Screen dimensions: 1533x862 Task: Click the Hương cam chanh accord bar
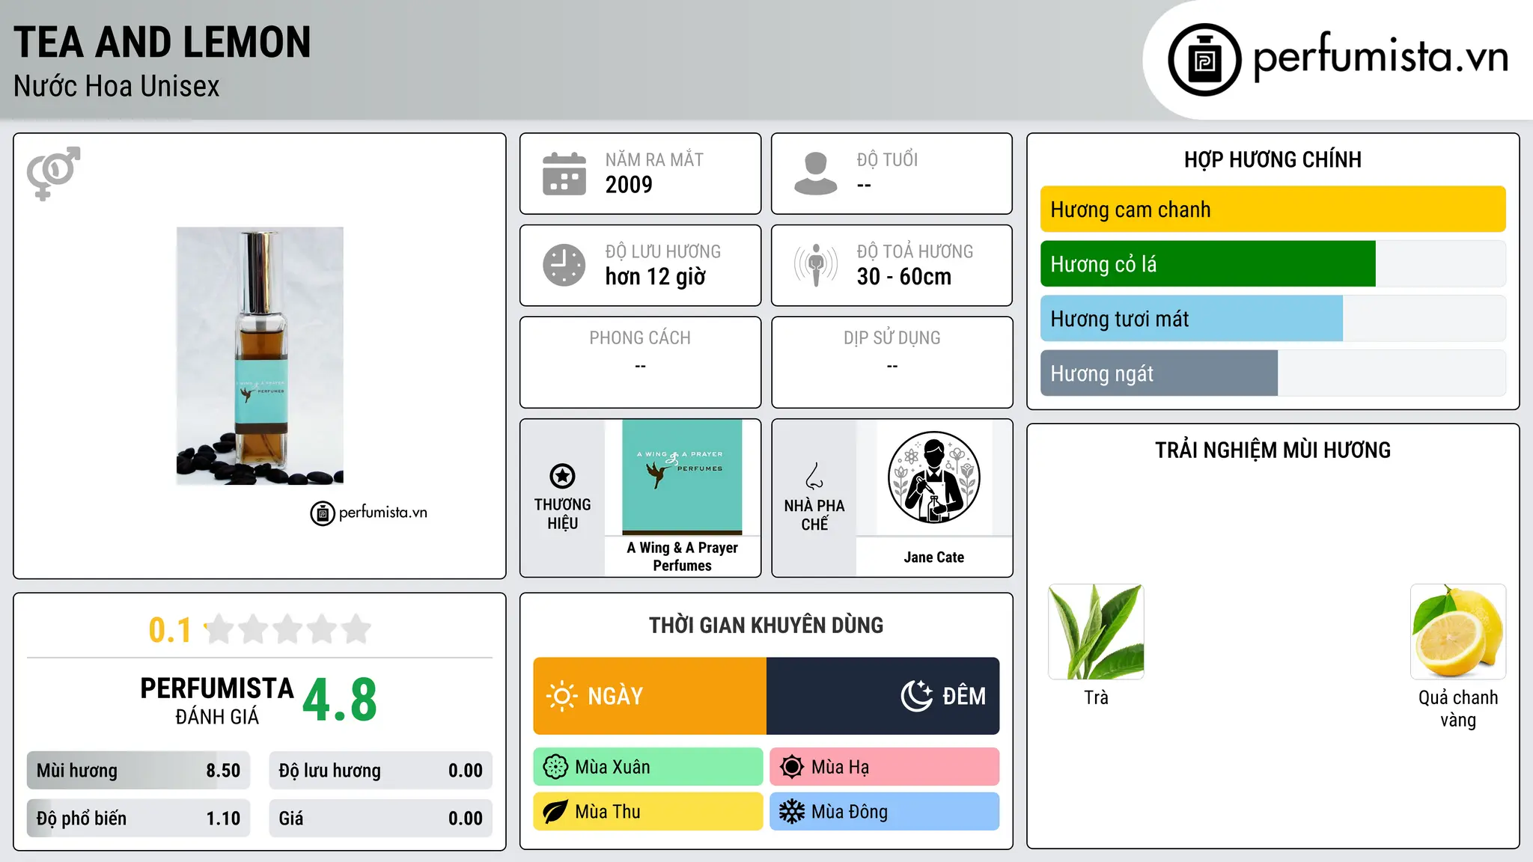1273,210
